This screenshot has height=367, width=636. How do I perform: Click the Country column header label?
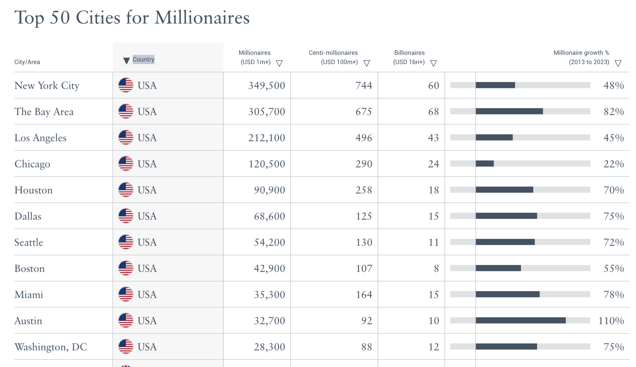click(143, 59)
